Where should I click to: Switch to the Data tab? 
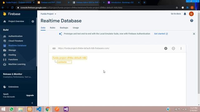pyautogui.click(x=43, y=28)
